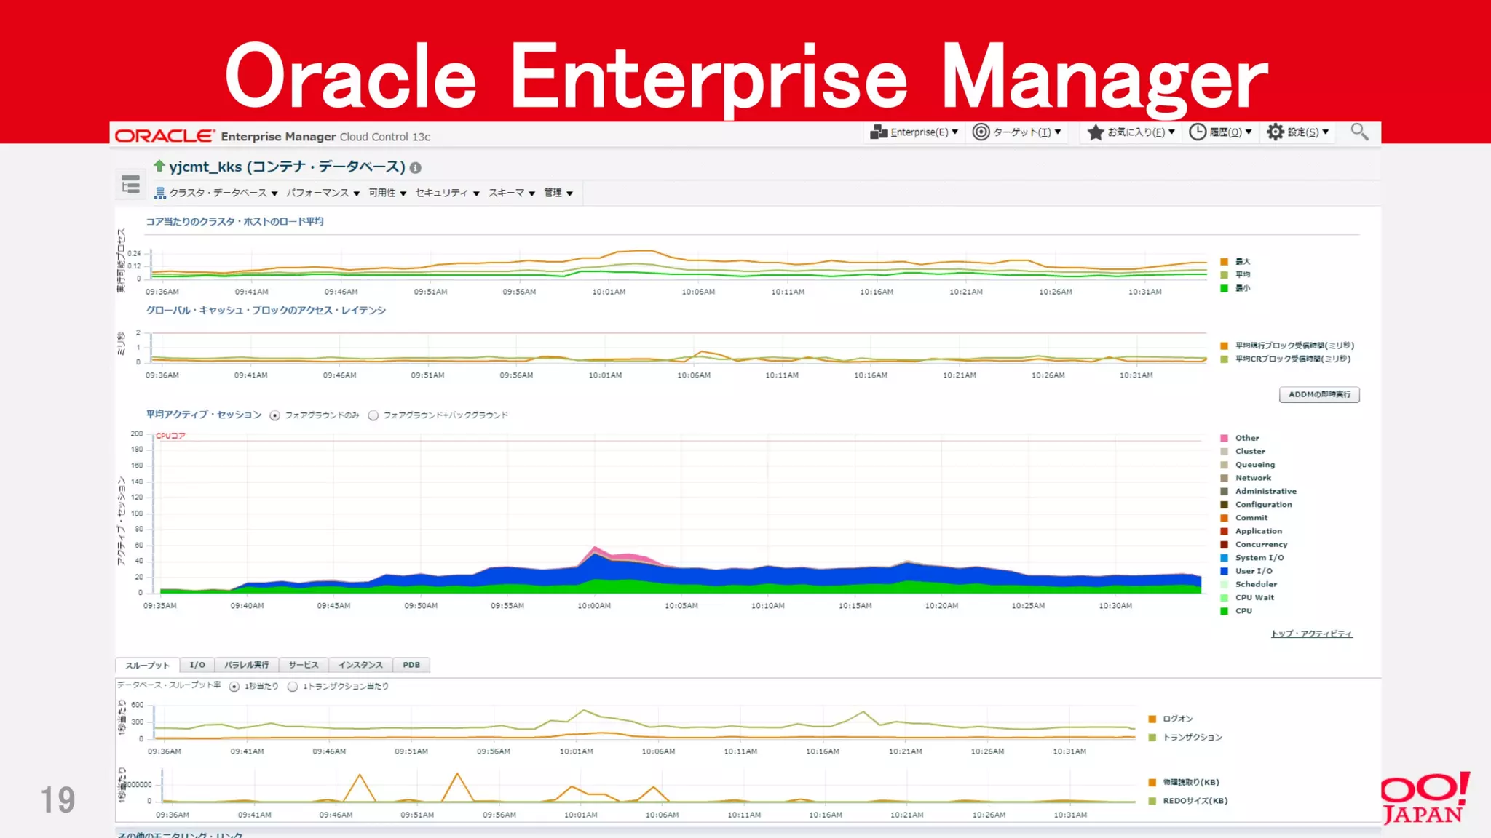Click the history clock icon

coord(1197,132)
